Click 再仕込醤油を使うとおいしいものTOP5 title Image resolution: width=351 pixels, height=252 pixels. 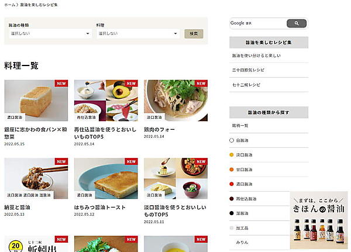tap(105, 133)
